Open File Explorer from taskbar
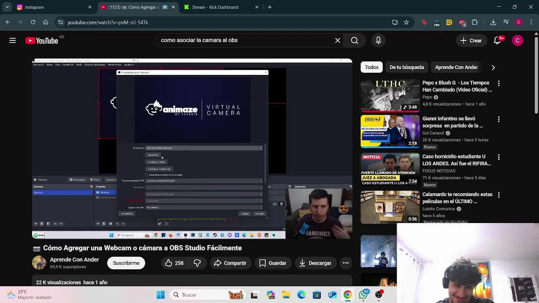The image size is (539, 303). [x=286, y=295]
